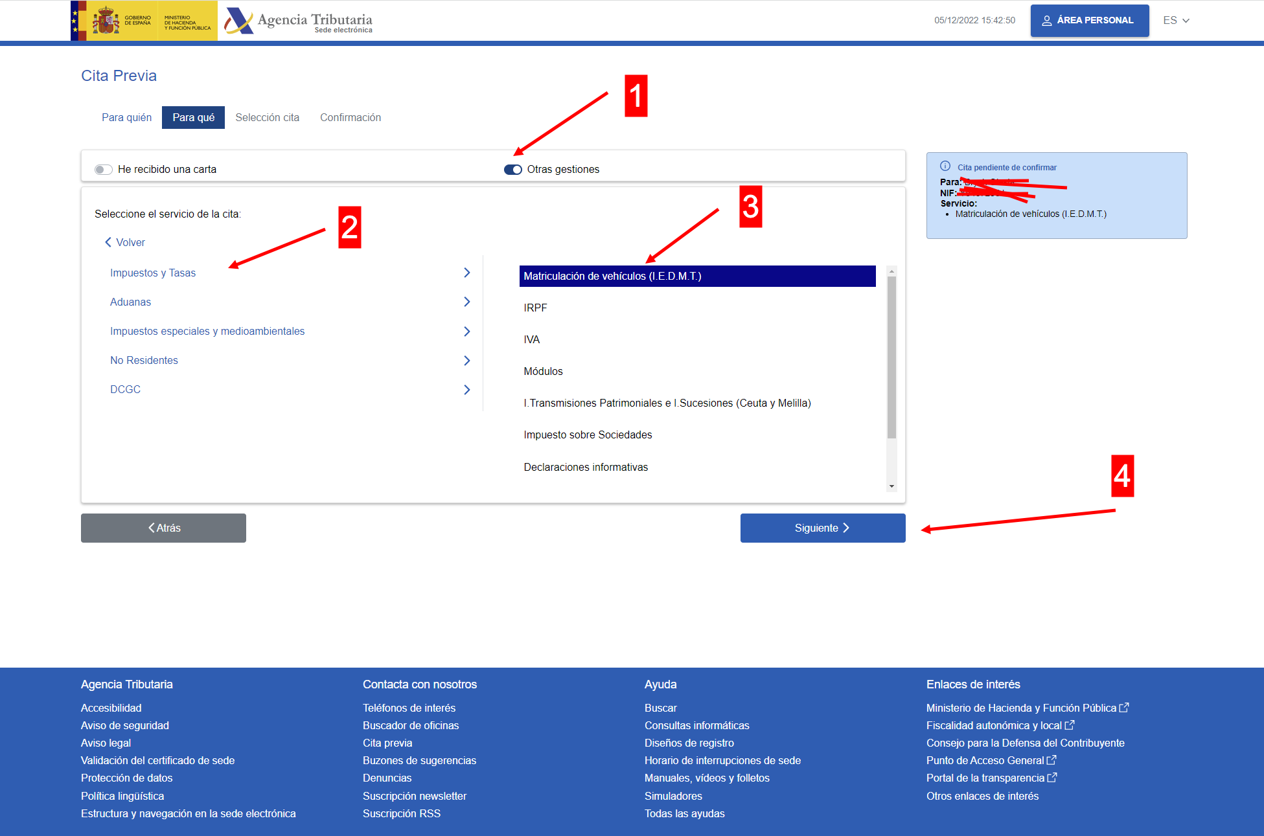Click external link icon beside Fiscalidad autonómica y local
Image resolution: width=1264 pixels, height=836 pixels.
tap(1070, 725)
